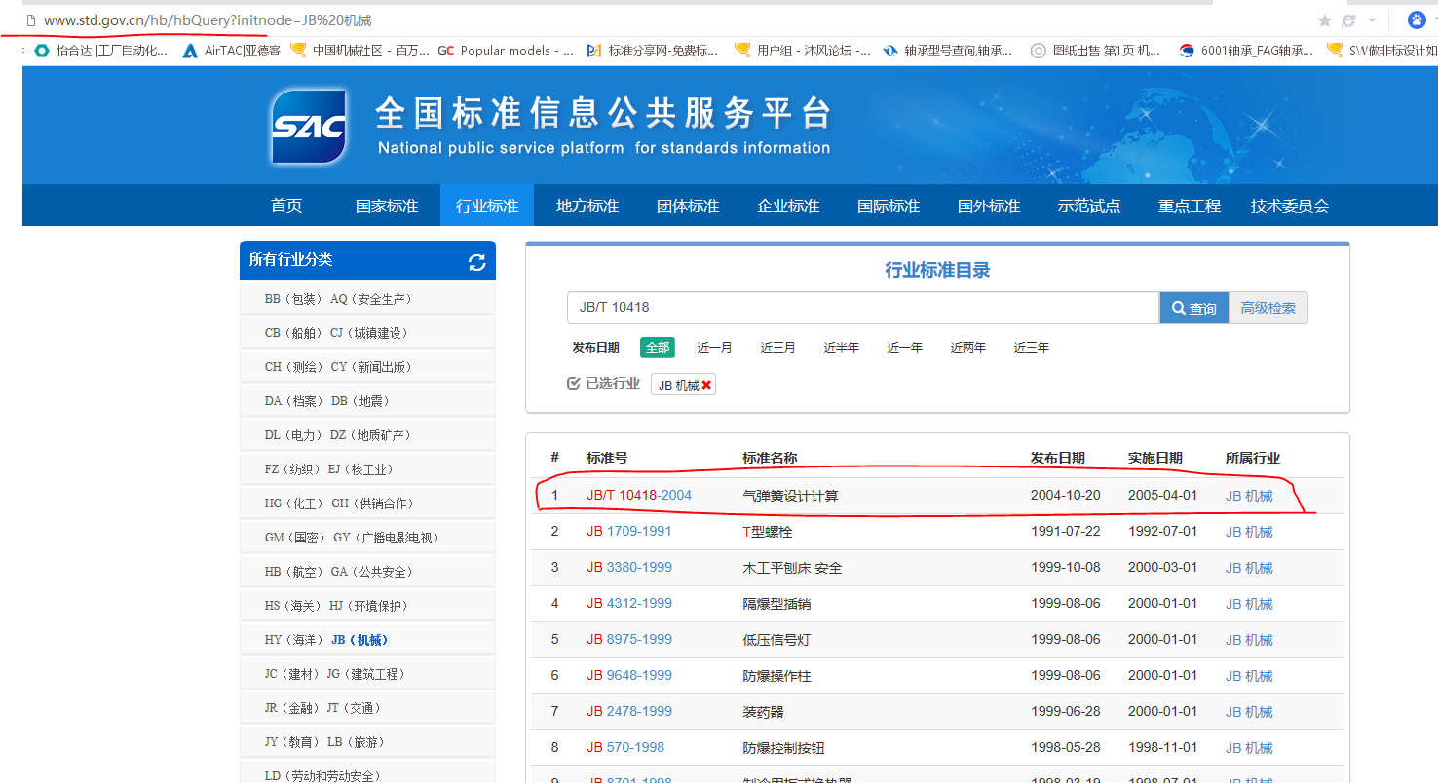Select the JB（机械）industry category
The height and width of the screenshot is (783, 1438).
[359, 640]
